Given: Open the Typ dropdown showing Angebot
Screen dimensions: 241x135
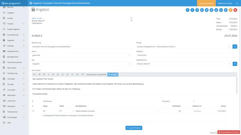Looking at the screenshot, I should pos(82,64).
